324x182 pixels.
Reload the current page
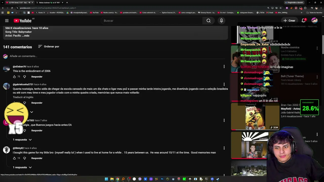tap(12, 8)
